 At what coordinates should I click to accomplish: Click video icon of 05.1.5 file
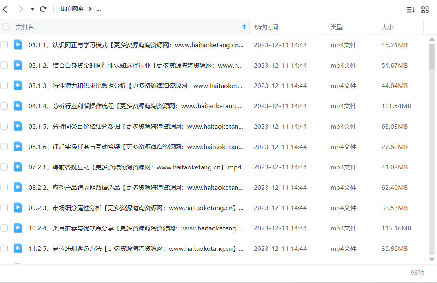pos(18,126)
